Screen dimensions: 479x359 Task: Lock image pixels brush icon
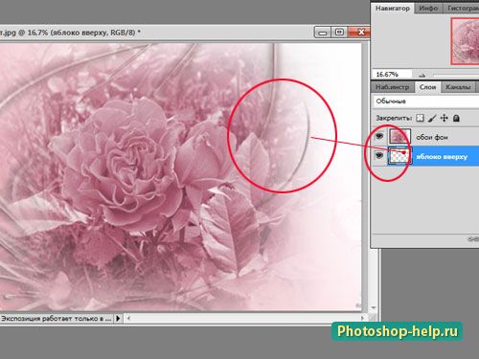tap(432, 118)
